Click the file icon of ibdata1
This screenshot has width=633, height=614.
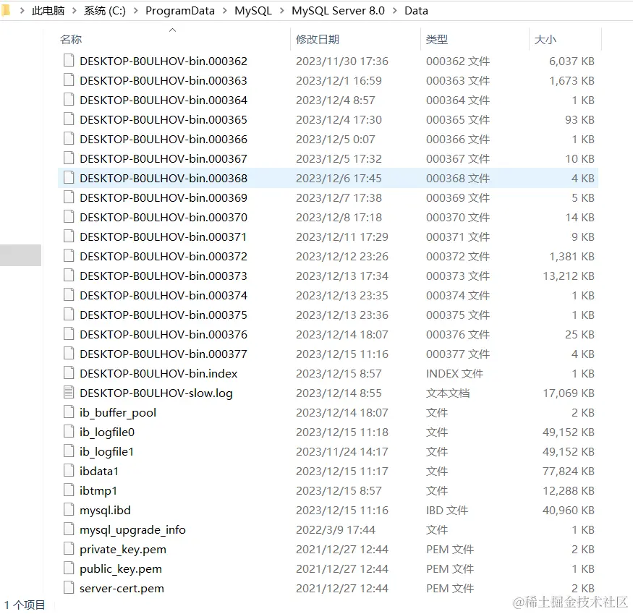coord(69,471)
